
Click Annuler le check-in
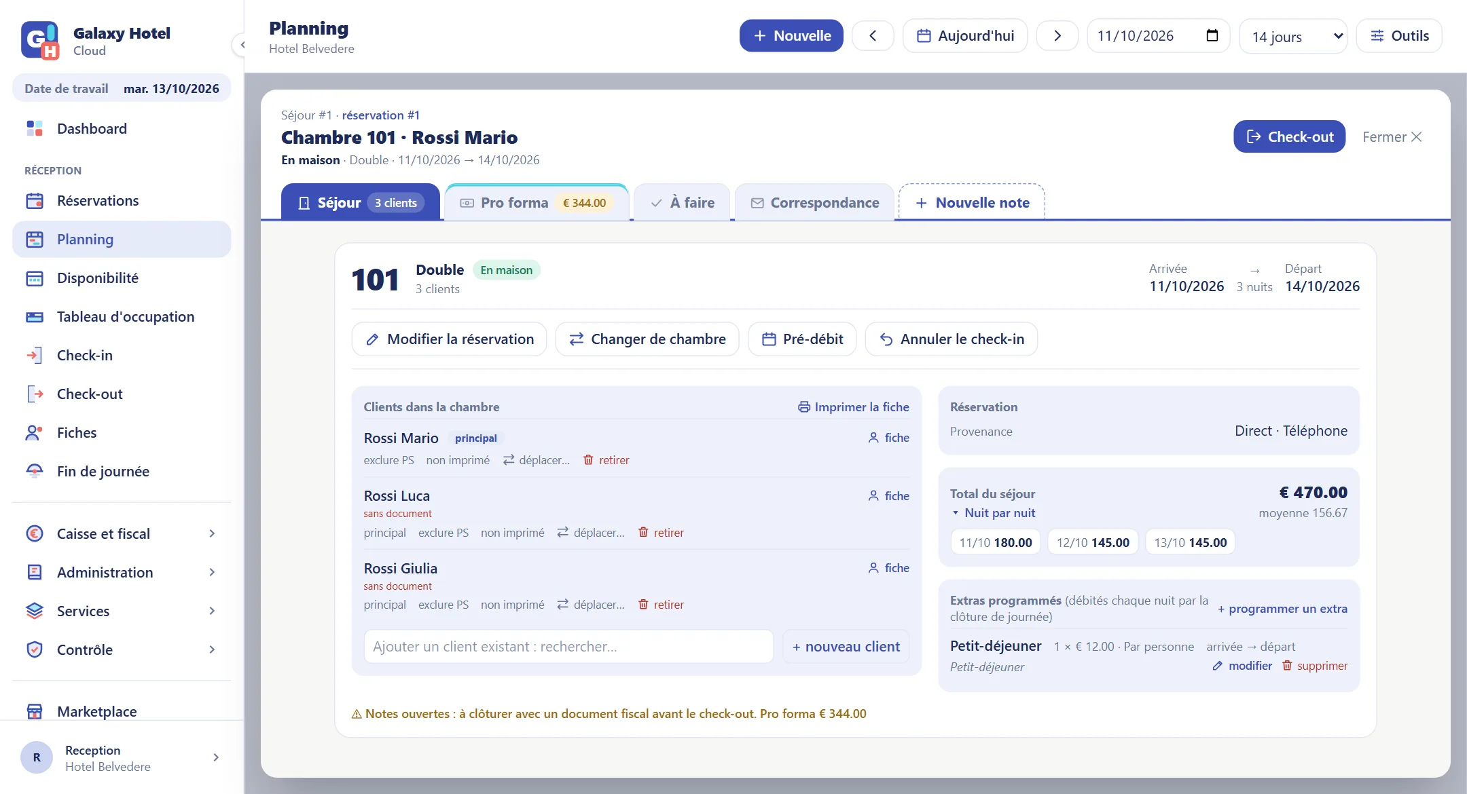coord(951,339)
